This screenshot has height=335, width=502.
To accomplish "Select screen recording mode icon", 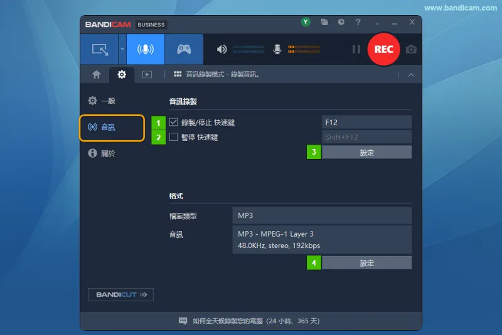I will pos(100,49).
